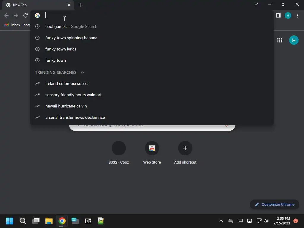Close the New Tab tab
Viewport: 304px width, 228px height.
point(69,5)
